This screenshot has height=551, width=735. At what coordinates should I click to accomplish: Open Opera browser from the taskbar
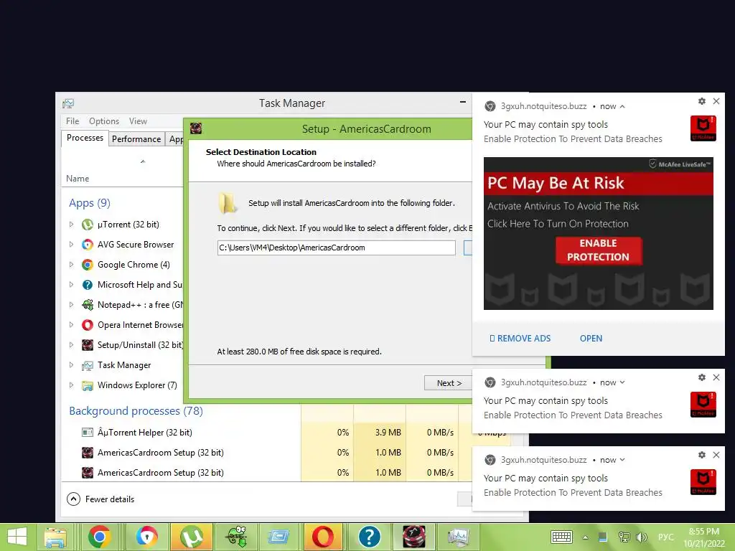coord(322,537)
